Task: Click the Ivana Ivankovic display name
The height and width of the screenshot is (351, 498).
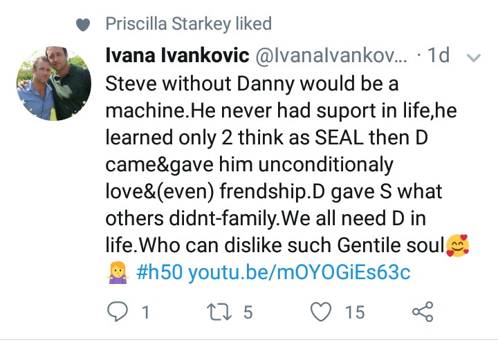Action: (x=177, y=55)
